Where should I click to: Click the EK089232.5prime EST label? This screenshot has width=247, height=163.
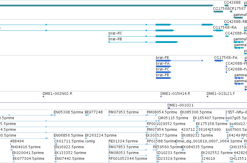pos(197,135)
